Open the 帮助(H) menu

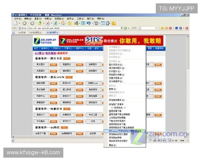tap(100, 19)
